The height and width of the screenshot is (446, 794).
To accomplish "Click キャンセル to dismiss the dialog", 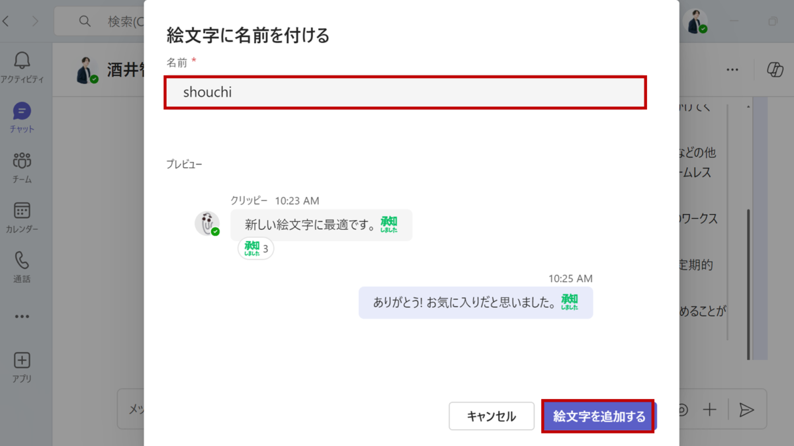I will [492, 416].
